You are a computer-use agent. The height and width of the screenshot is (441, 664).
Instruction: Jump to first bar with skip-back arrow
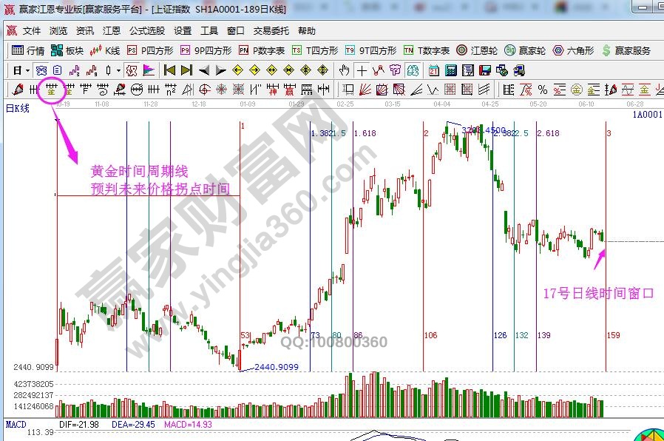(169, 70)
